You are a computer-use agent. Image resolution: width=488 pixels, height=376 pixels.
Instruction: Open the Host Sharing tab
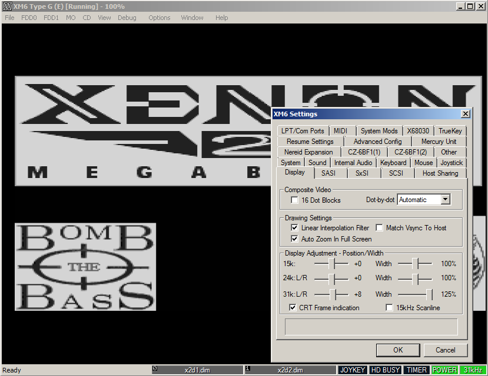click(x=440, y=173)
